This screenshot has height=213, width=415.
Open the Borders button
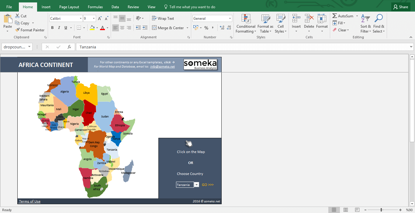tap(79, 28)
